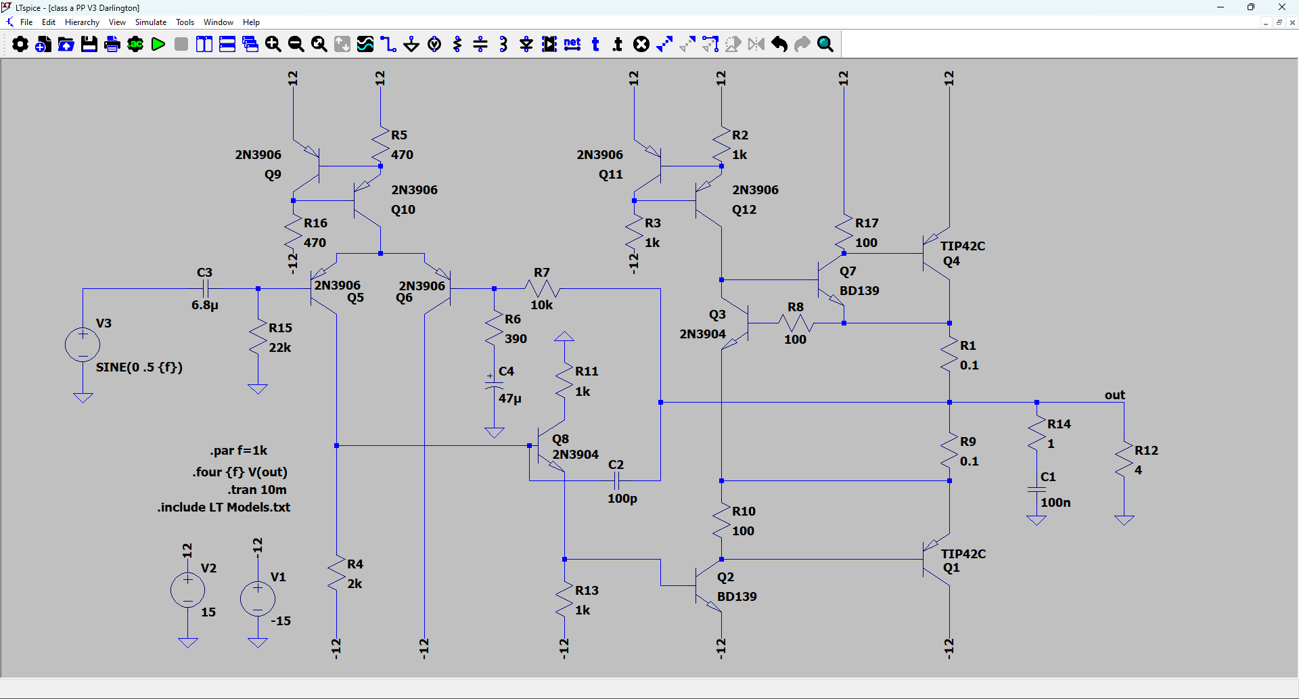
Task: Click the Open file folder icon
Action: click(x=66, y=45)
